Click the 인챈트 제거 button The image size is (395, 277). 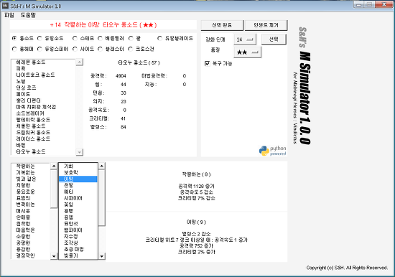[x=266, y=25]
